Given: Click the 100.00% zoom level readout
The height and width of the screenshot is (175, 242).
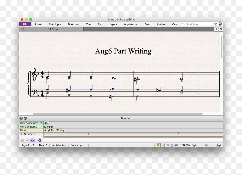Looking at the screenshot, I should click(x=185, y=145).
